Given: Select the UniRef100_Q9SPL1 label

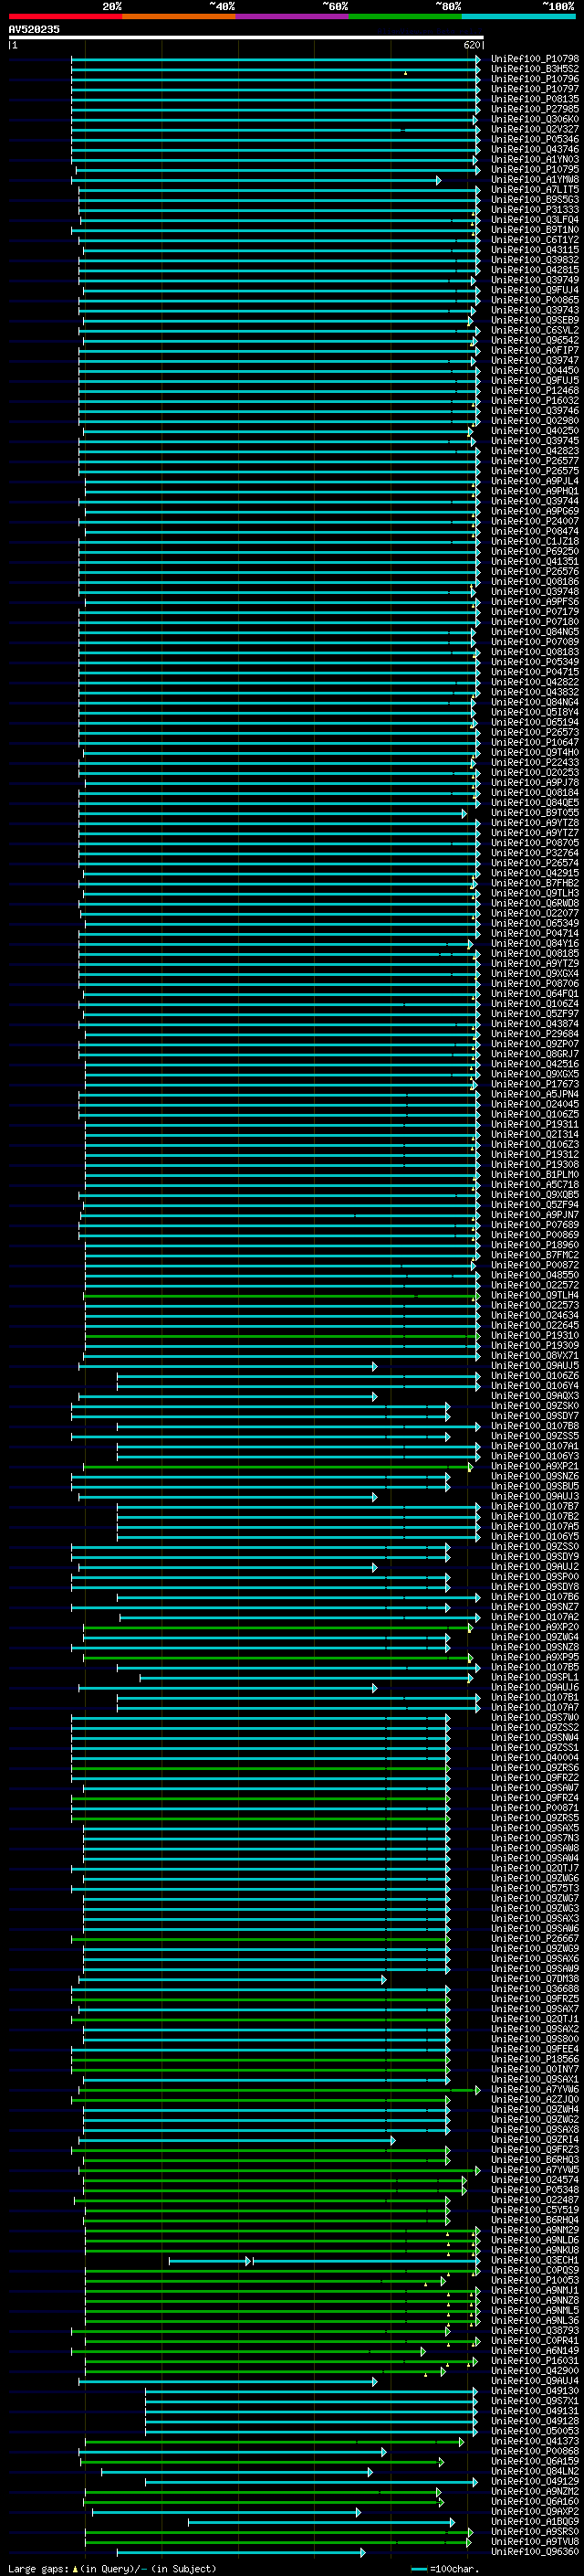Looking at the screenshot, I should 535,1678.
